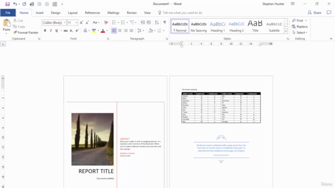Open Ribbon Display Options
335x188 pixels.
coord(293,4)
